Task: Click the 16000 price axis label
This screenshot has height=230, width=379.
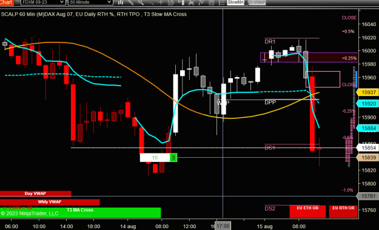Action: (369, 51)
